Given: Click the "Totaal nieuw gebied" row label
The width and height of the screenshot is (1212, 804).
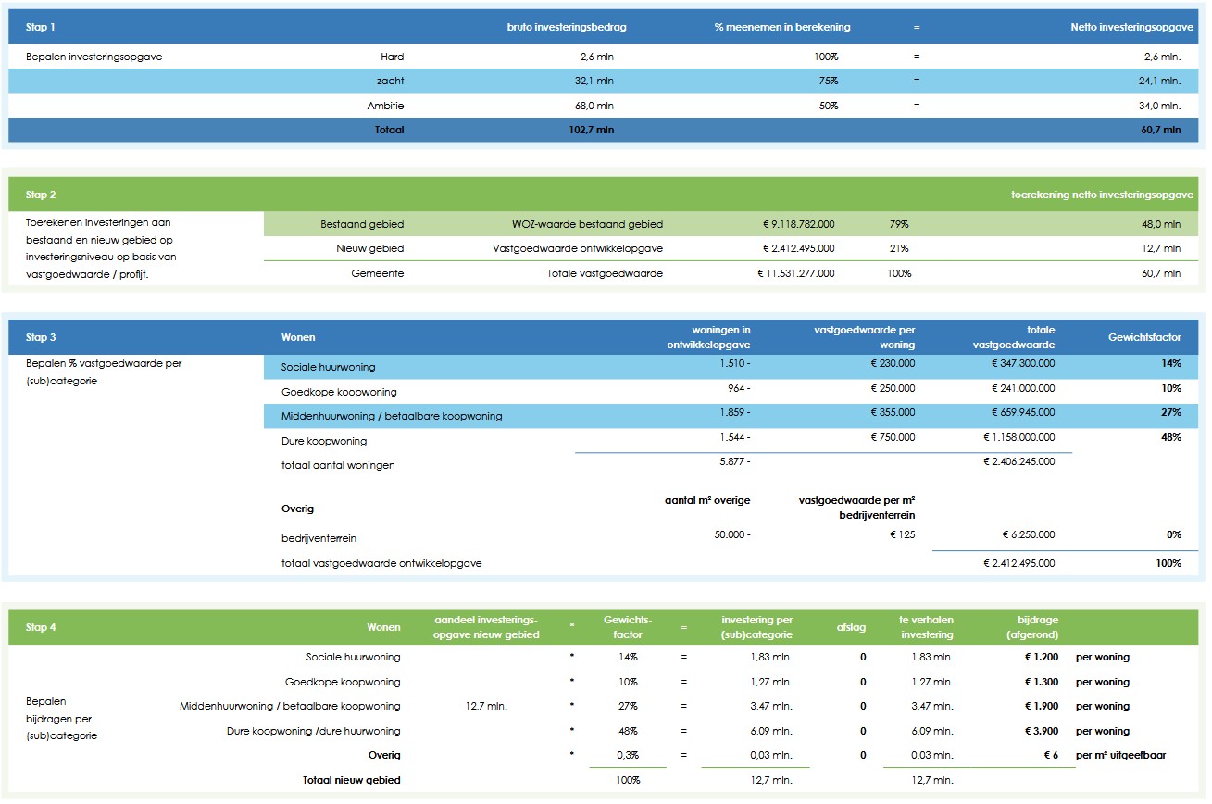Looking at the screenshot, I should (352, 780).
